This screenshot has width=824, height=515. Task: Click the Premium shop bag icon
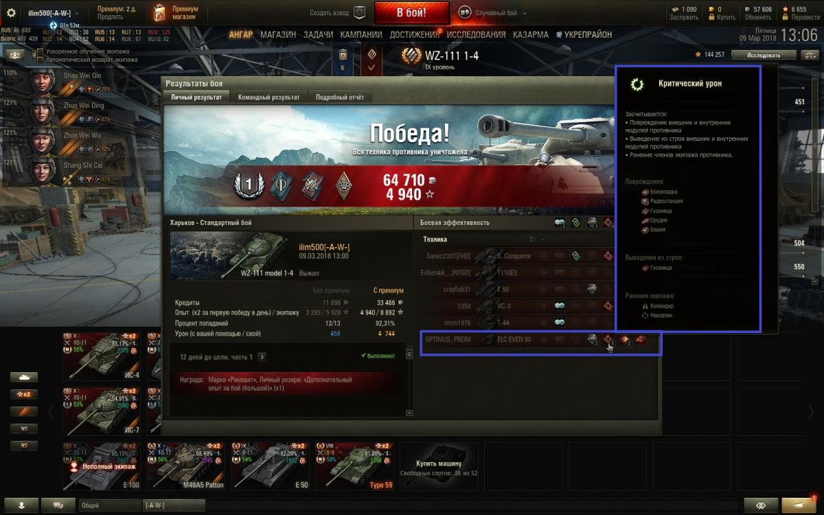(159, 12)
